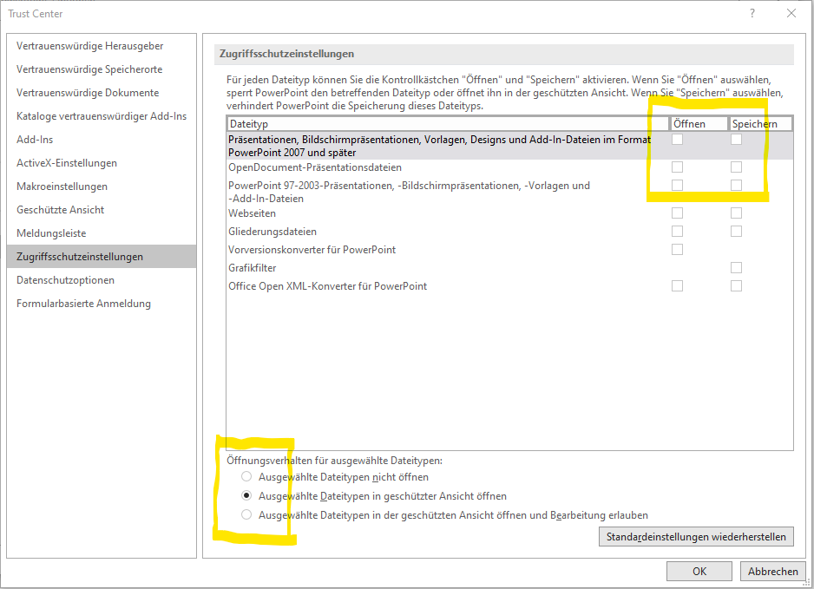The image size is (814, 589).
Task: Check Öffnen for PowerPoint 97-2003 files
Action: tap(677, 186)
